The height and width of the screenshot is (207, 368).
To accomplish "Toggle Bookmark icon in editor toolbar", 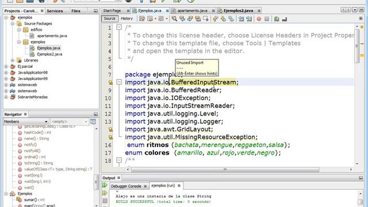I will pyautogui.click(x=231, y=19).
